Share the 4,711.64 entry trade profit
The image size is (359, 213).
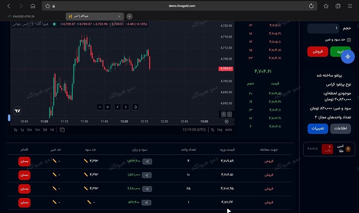[x=146, y=203]
